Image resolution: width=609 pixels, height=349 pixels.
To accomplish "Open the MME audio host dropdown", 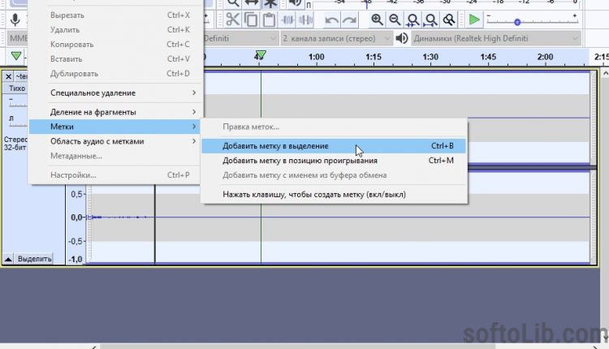I will (x=18, y=38).
